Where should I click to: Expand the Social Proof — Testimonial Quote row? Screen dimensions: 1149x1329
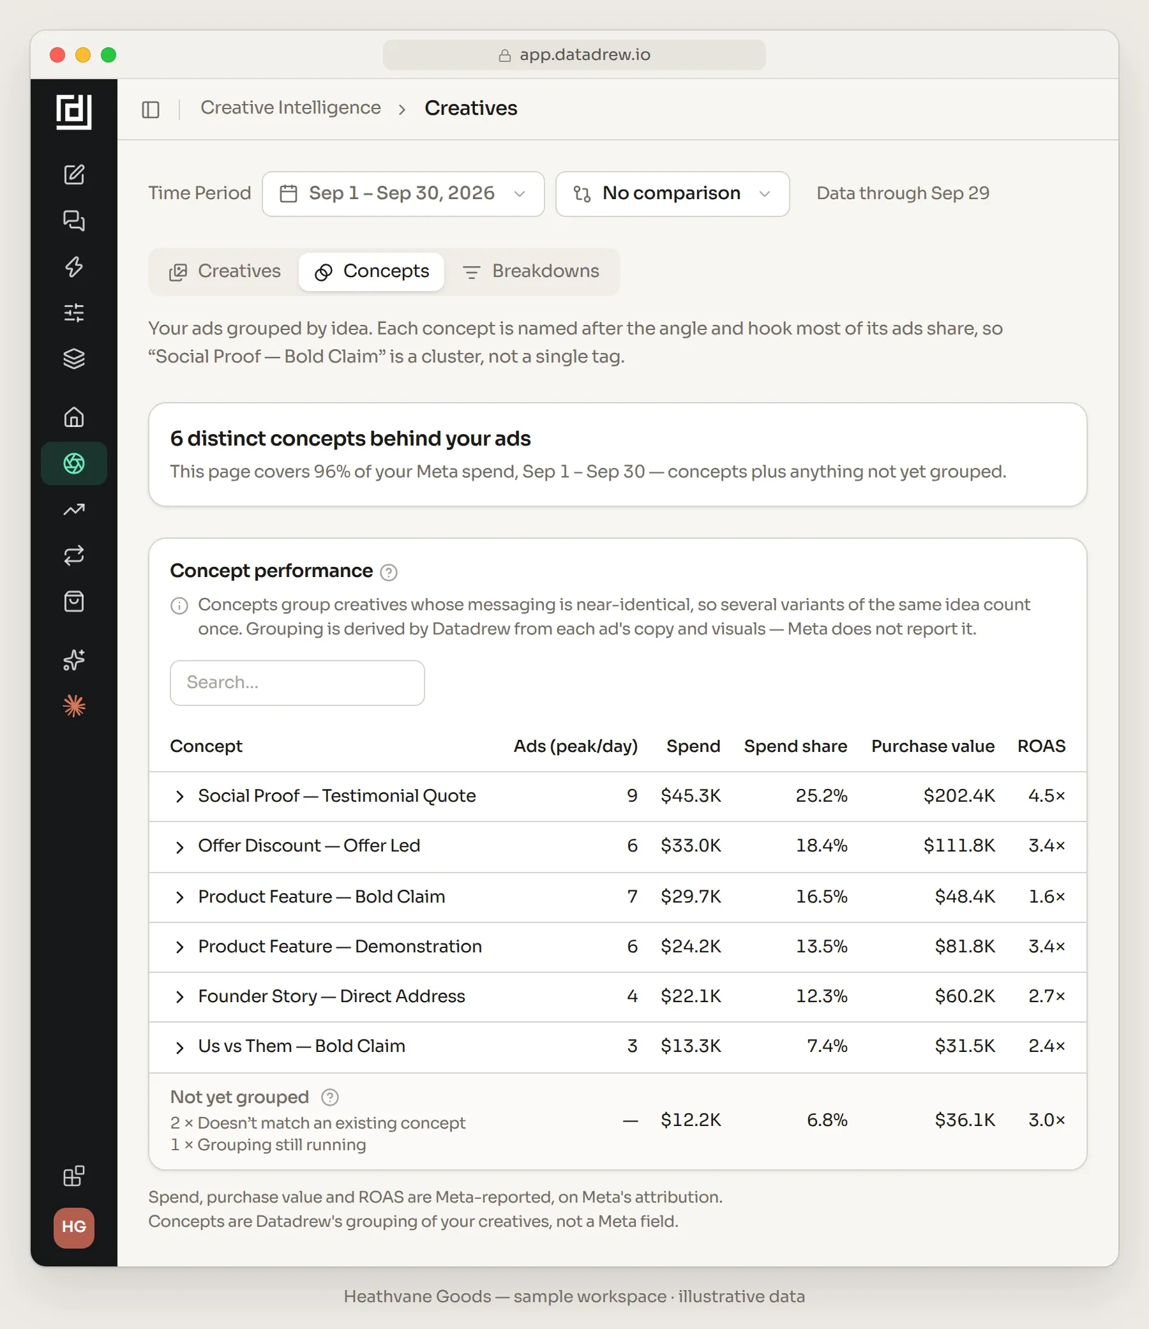(x=179, y=797)
